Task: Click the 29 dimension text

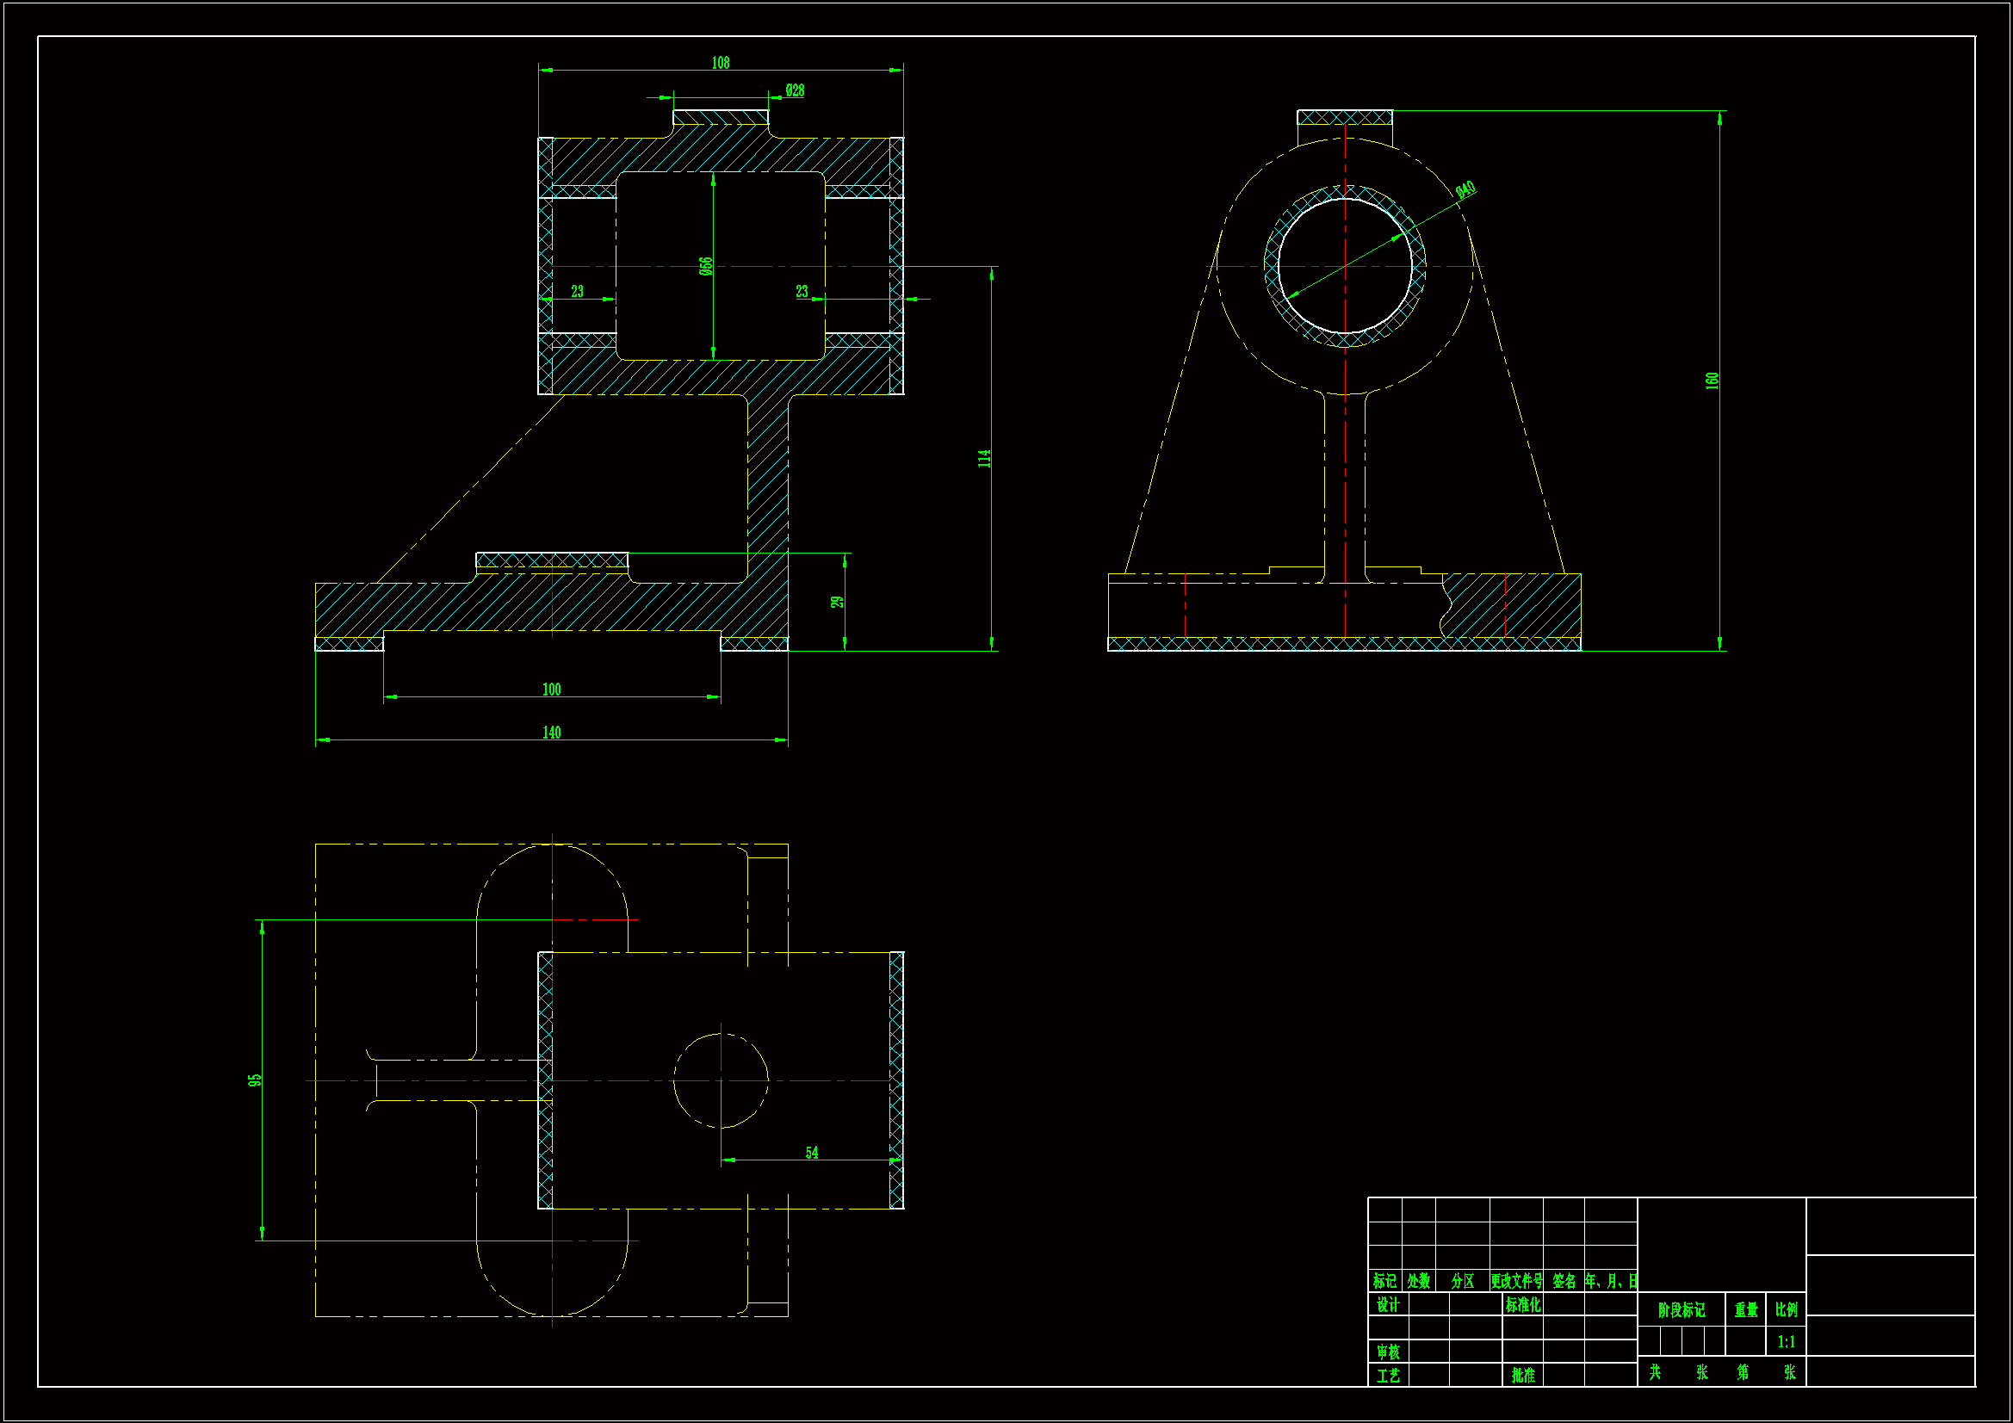Action: click(x=836, y=603)
